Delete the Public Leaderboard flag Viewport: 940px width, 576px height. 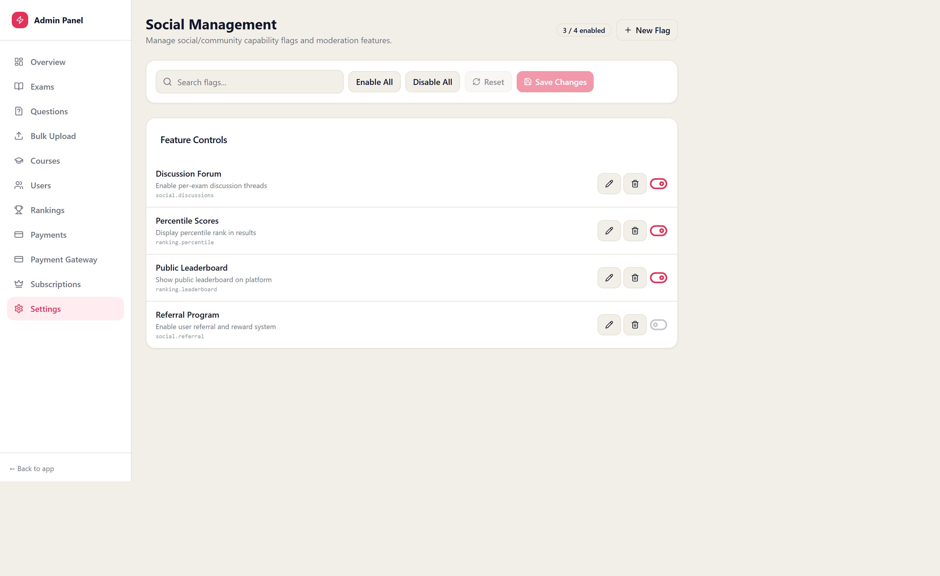tap(635, 277)
